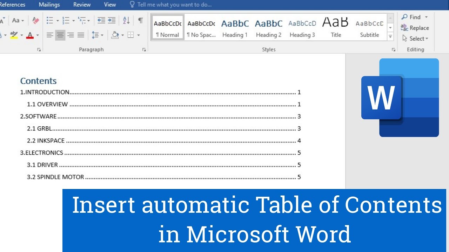Apply numbered list formatting
Image resolution: width=449 pixels, height=252 pixels.
[66, 20]
